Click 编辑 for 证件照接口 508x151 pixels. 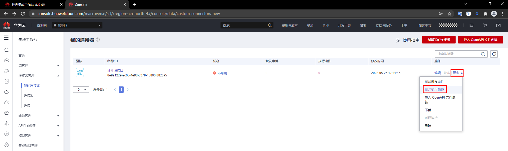[x=438, y=73]
